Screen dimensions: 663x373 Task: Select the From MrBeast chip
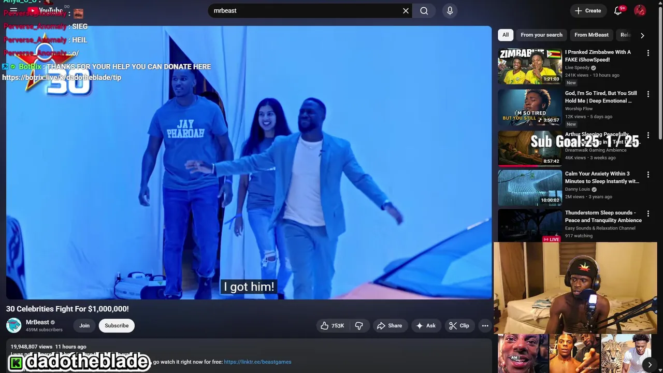pos(592,35)
